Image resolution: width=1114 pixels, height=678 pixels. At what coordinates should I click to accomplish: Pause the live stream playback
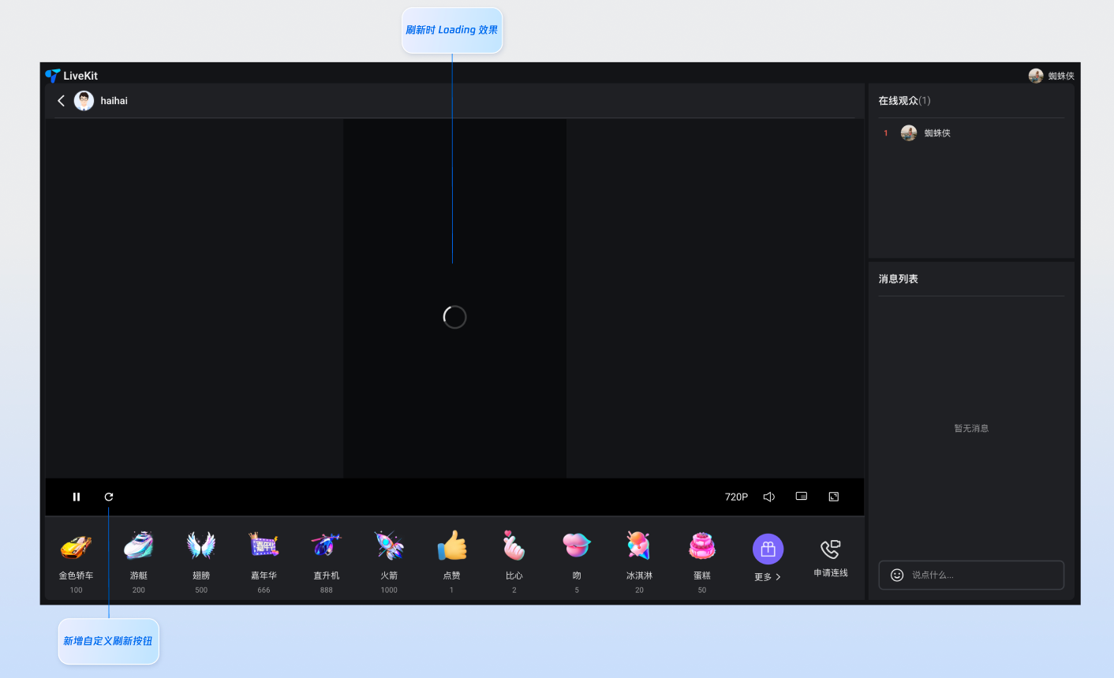(77, 497)
